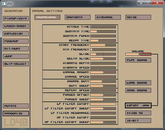Image resolution: width=165 pixels, height=130 pixels.
Task: Toggle the 16-bit depth setting
Action: [138, 121]
